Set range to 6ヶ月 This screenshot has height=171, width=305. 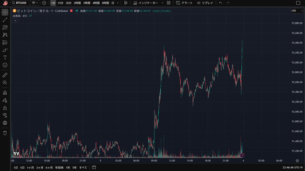(49, 167)
